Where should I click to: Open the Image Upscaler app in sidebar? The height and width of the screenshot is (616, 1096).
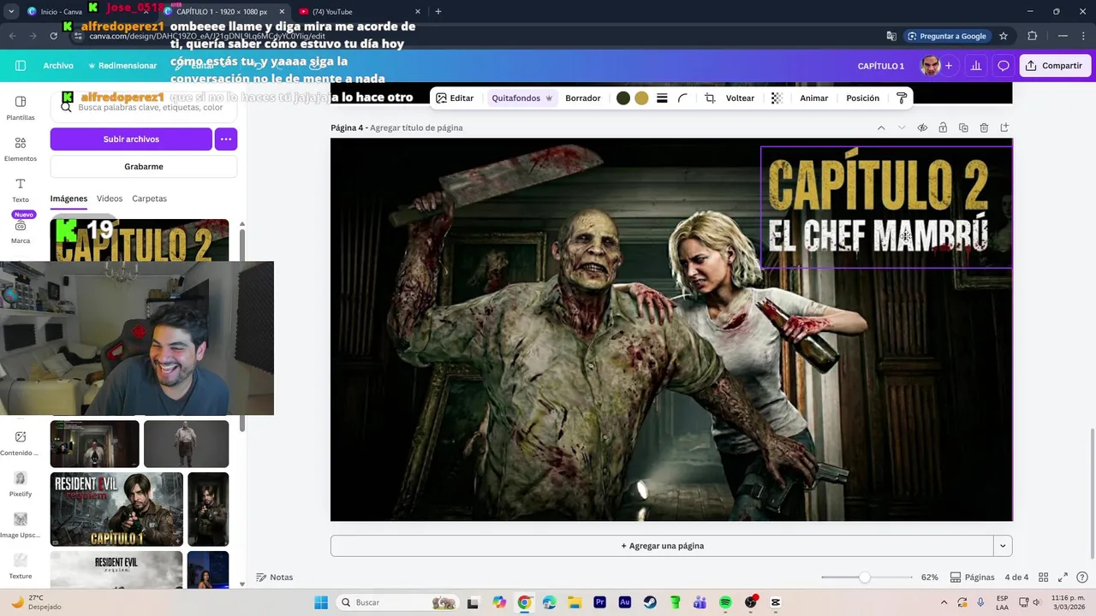(x=21, y=525)
